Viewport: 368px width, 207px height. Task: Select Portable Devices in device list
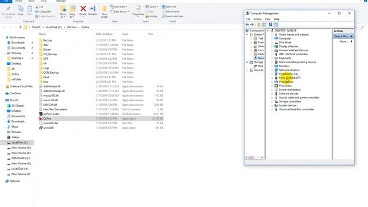(289, 74)
